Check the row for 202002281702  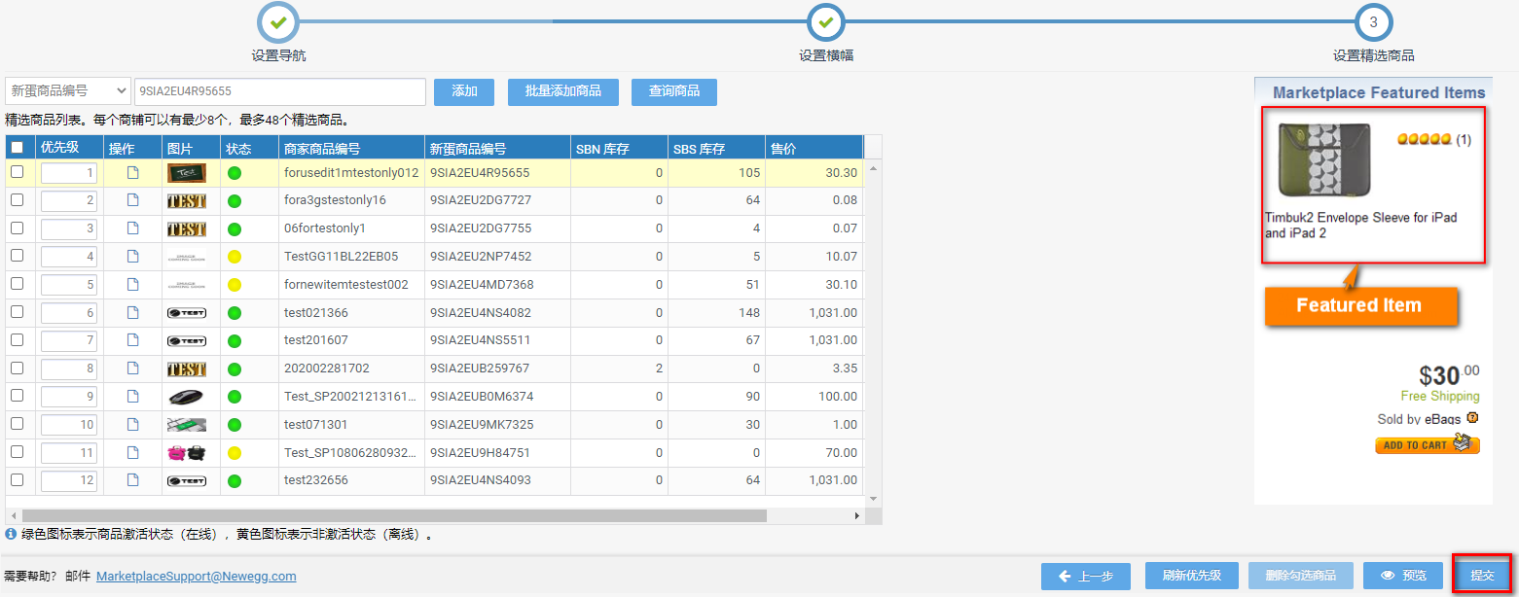pyautogui.click(x=17, y=369)
